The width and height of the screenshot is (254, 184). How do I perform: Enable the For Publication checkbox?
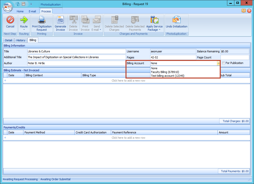click(x=224, y=63)
